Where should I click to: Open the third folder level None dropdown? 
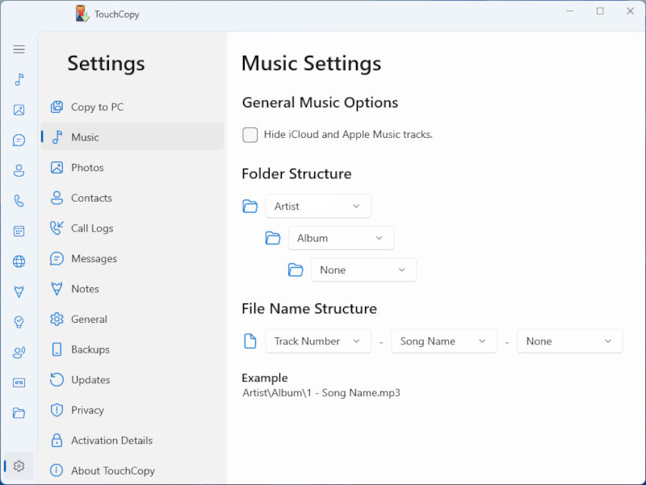(x=363, y=270)
